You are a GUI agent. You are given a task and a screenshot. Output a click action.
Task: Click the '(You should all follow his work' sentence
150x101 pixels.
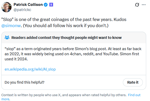tap(66, 26)
